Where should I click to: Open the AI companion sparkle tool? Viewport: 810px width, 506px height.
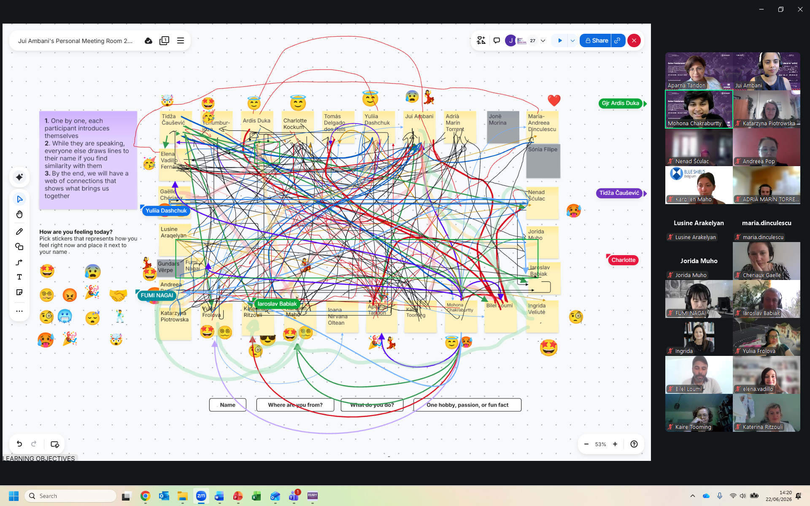coord(19,177)
